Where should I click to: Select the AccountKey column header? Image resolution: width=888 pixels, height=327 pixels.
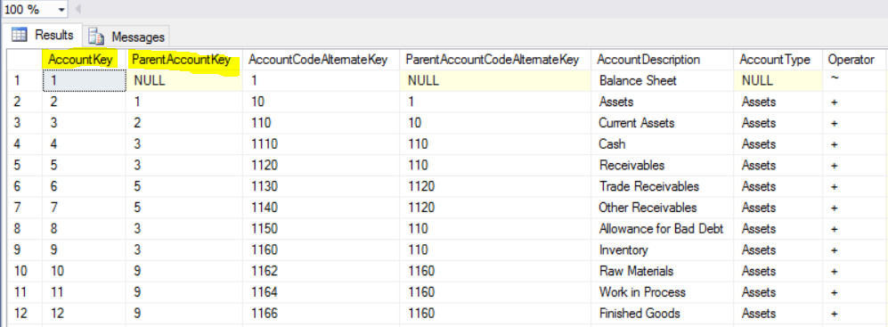coord(84,60)
